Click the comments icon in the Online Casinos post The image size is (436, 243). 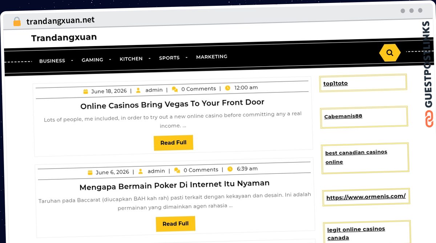pyautogui.click(x=175, y=89)
